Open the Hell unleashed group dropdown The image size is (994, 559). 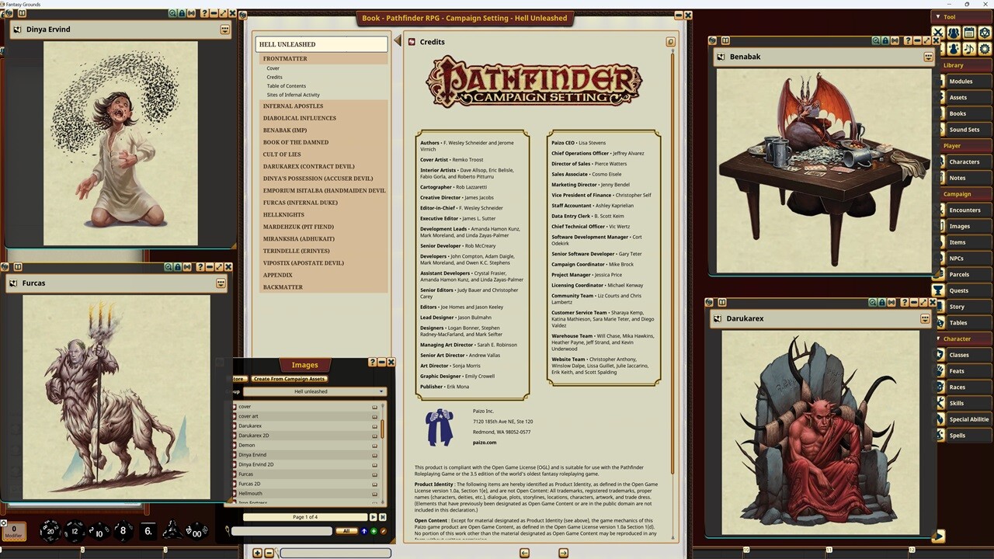coord(315,391)
